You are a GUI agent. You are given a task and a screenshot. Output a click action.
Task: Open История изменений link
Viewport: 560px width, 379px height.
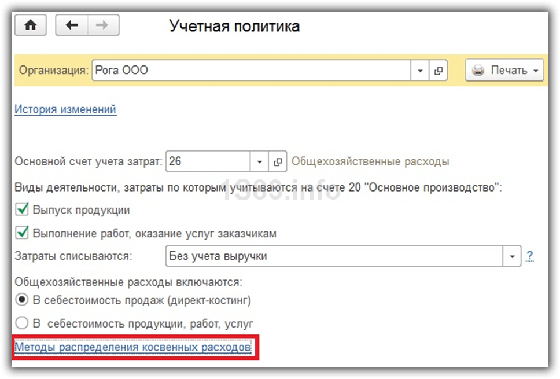(x=65, y=109)
